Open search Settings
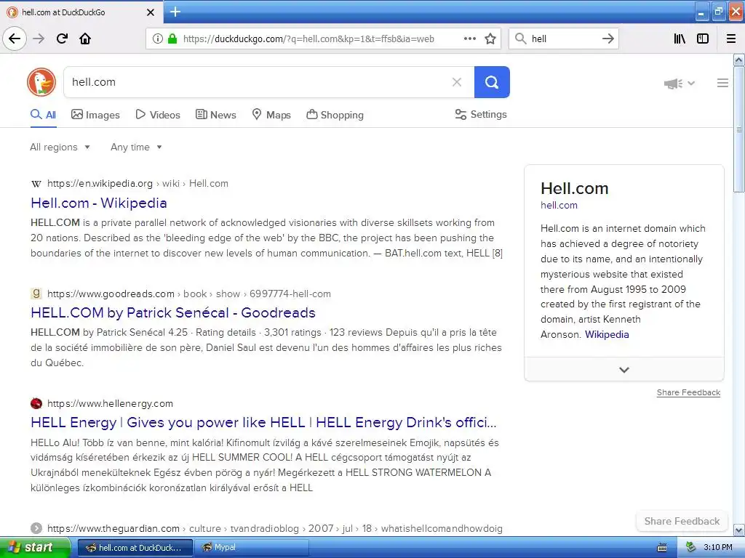The height and width of the screenshot is (558, 745). (481, 114)
